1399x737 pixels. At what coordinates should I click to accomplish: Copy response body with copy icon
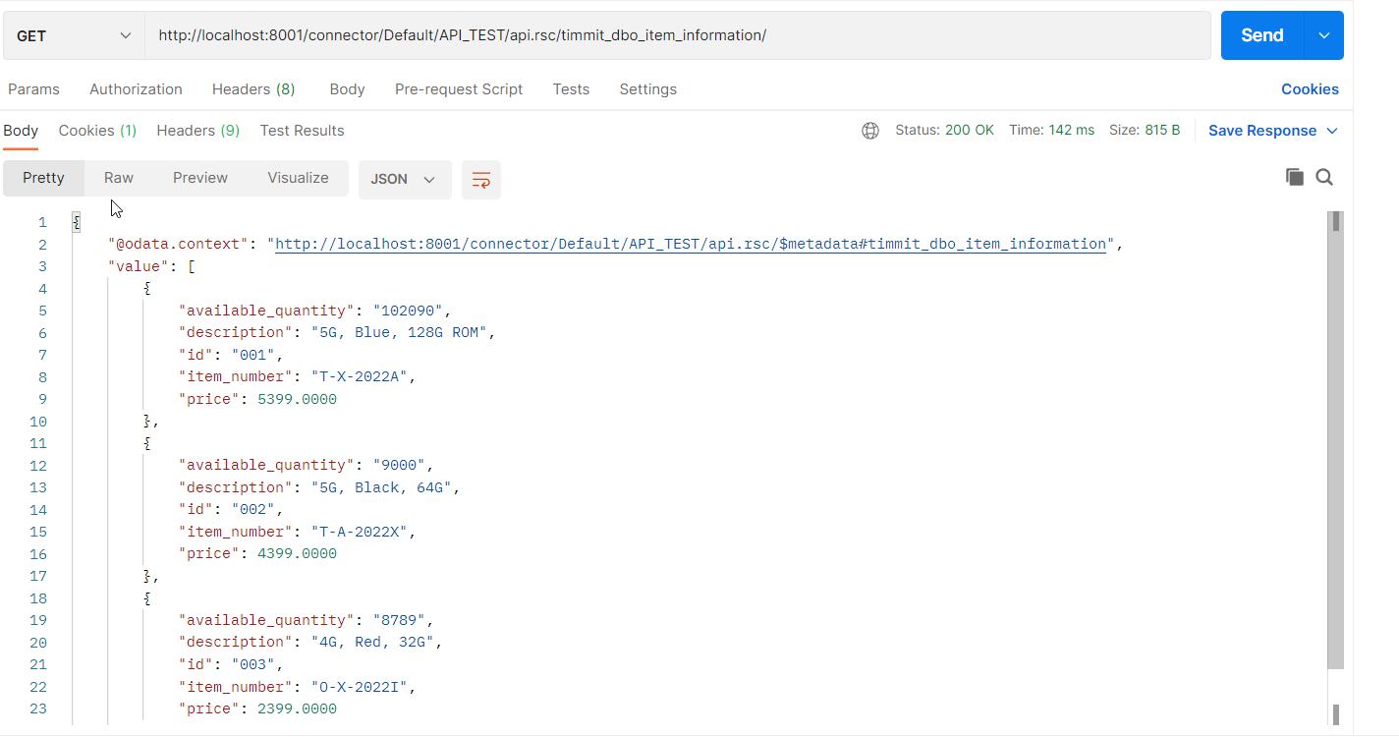[1295, 177]
